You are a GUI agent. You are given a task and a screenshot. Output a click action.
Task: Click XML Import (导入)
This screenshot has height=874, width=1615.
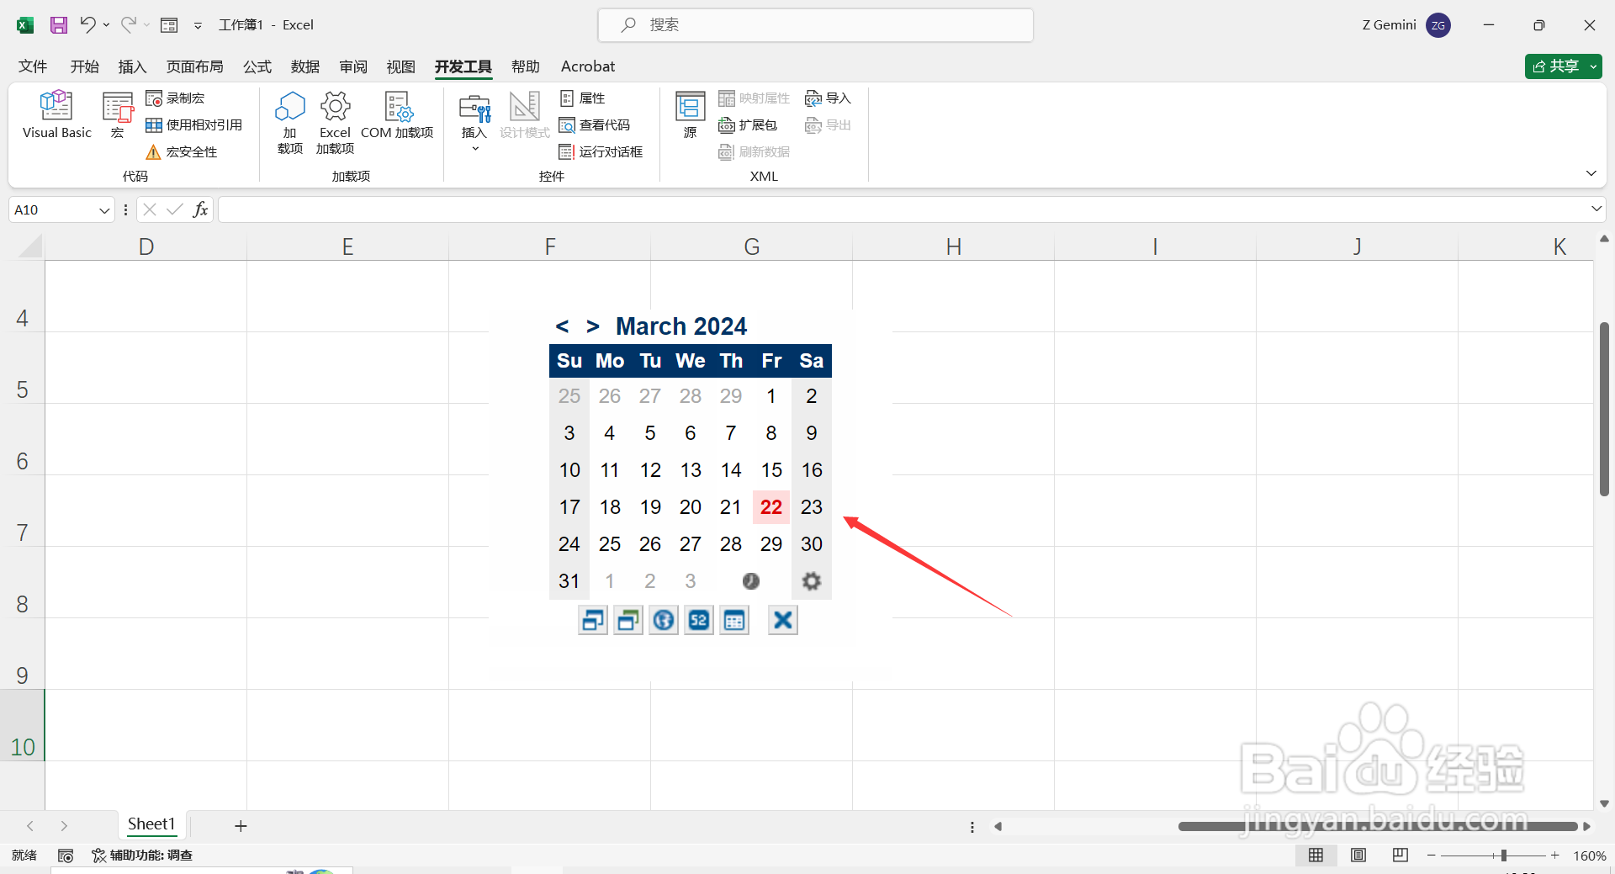point(828,98)
